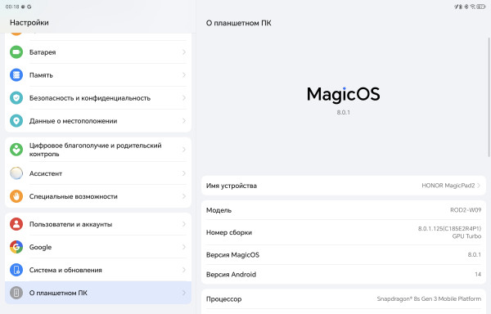Tap the blue Память storage icon
Screen dimensions: 491x314
pos(16,75)
